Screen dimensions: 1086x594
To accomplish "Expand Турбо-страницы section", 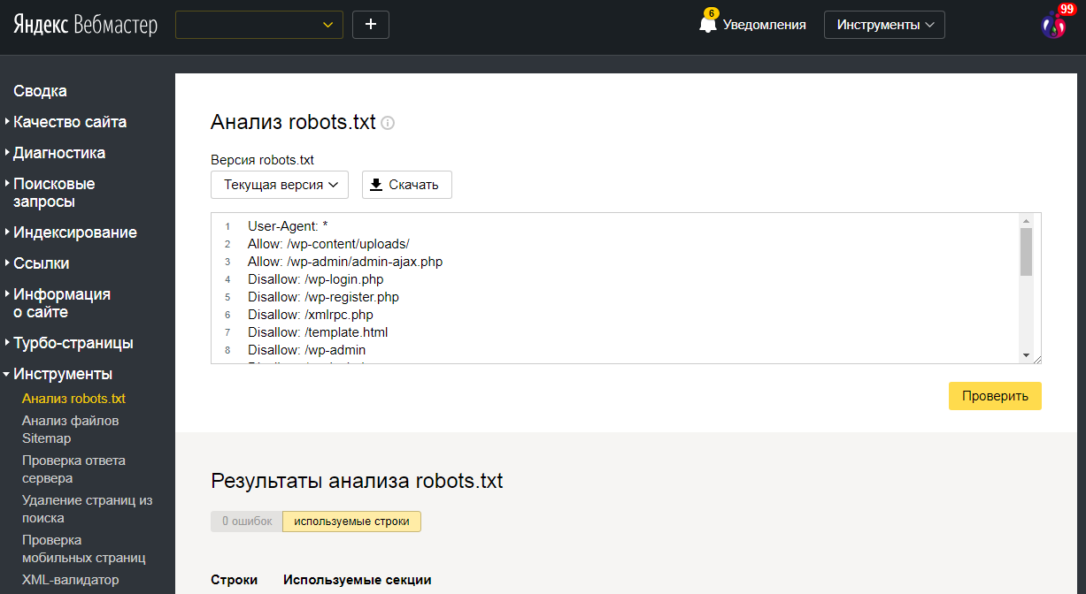I will pyautogui.click(x=73, y=343).
